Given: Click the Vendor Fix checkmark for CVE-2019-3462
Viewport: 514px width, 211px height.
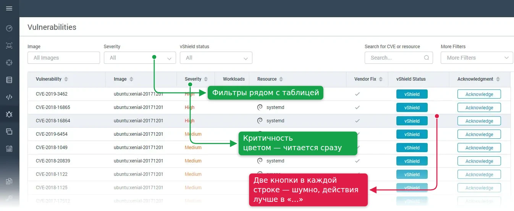Looking at the screenshot, I should pyautogui.click(x=357, y=94).
